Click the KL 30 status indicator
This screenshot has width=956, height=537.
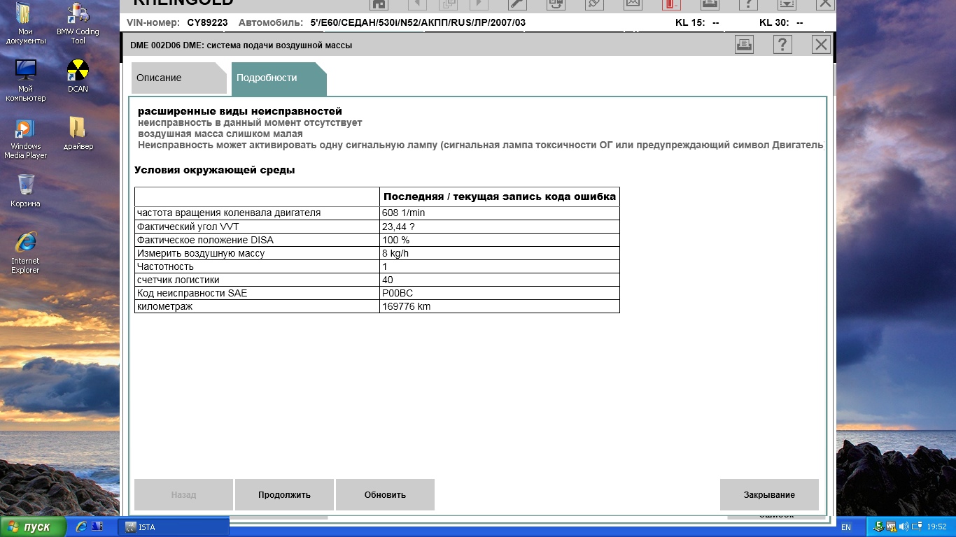781,22
